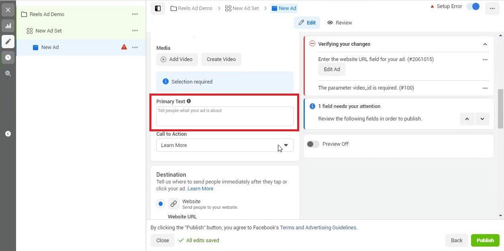Click the magnifier search icon in sidebar
The height and width of the screenshot is (251, 504).
click(x=8, y=73)
